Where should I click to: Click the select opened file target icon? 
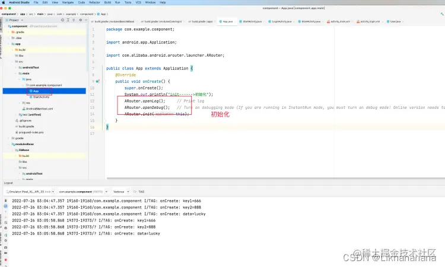(63, 20)
